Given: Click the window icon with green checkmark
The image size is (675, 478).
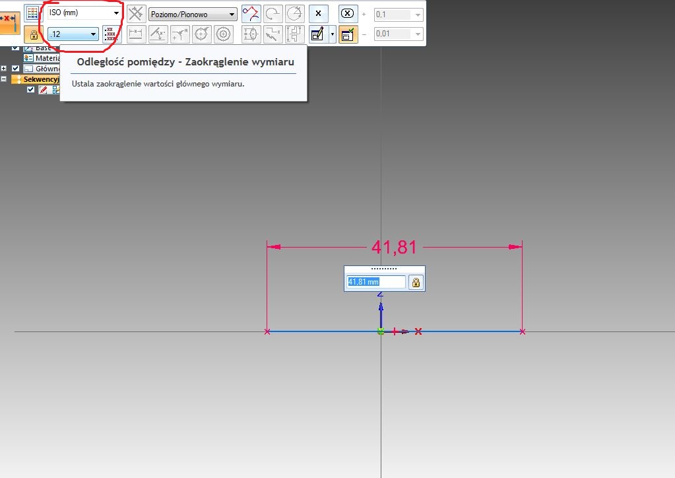Looking at the screenshot, I should pos(348,34).
